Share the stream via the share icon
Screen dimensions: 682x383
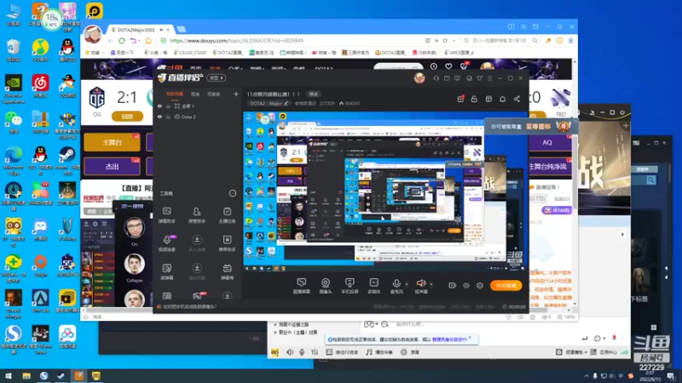coord(517,99)
